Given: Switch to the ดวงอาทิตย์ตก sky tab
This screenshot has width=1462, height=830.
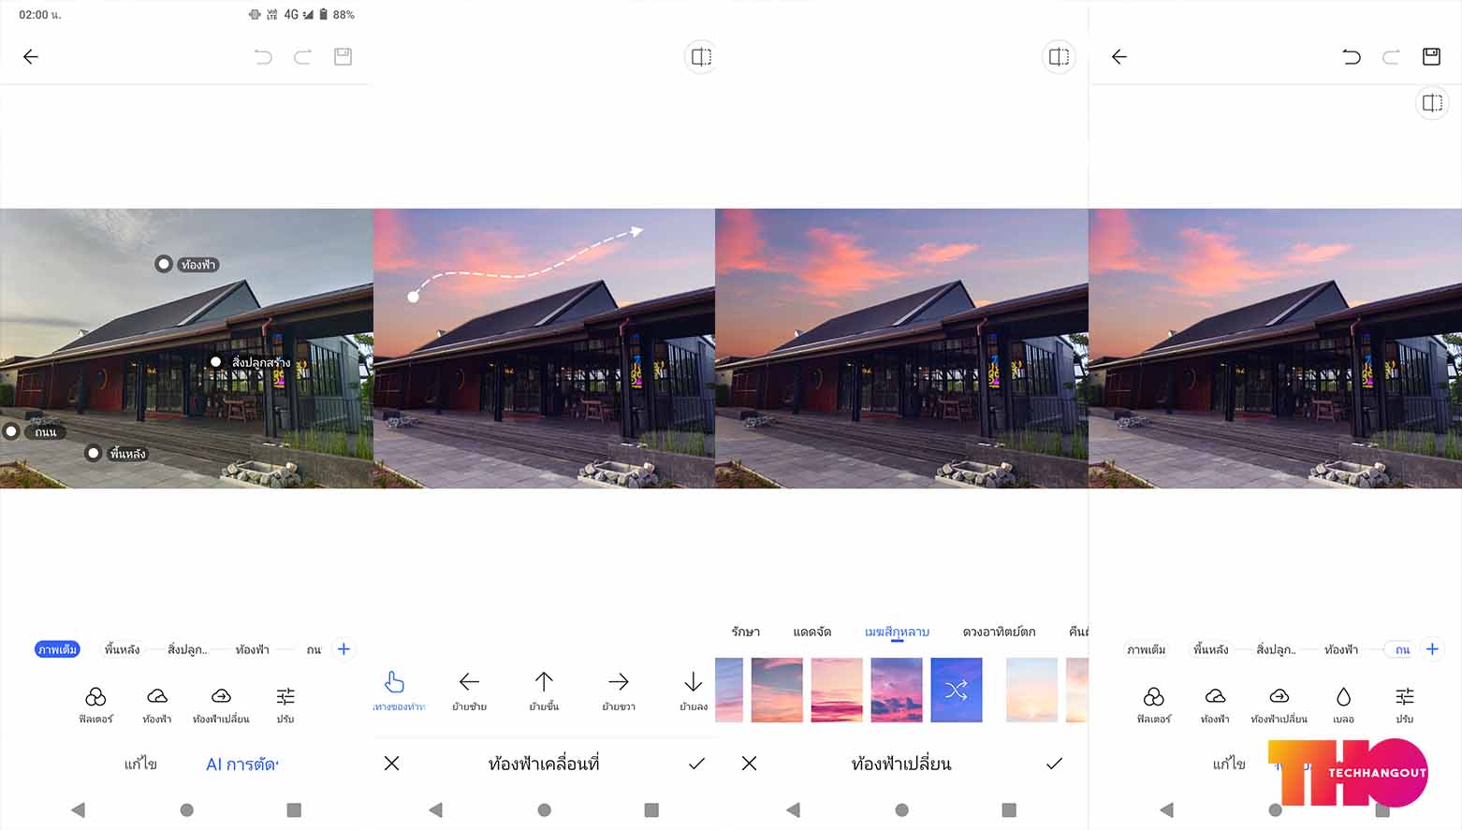Looking at the screenshot, I should tap(999, 633).
